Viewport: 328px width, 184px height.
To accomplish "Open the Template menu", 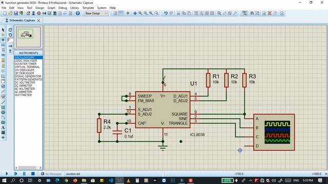I will [x=88, y=8].
